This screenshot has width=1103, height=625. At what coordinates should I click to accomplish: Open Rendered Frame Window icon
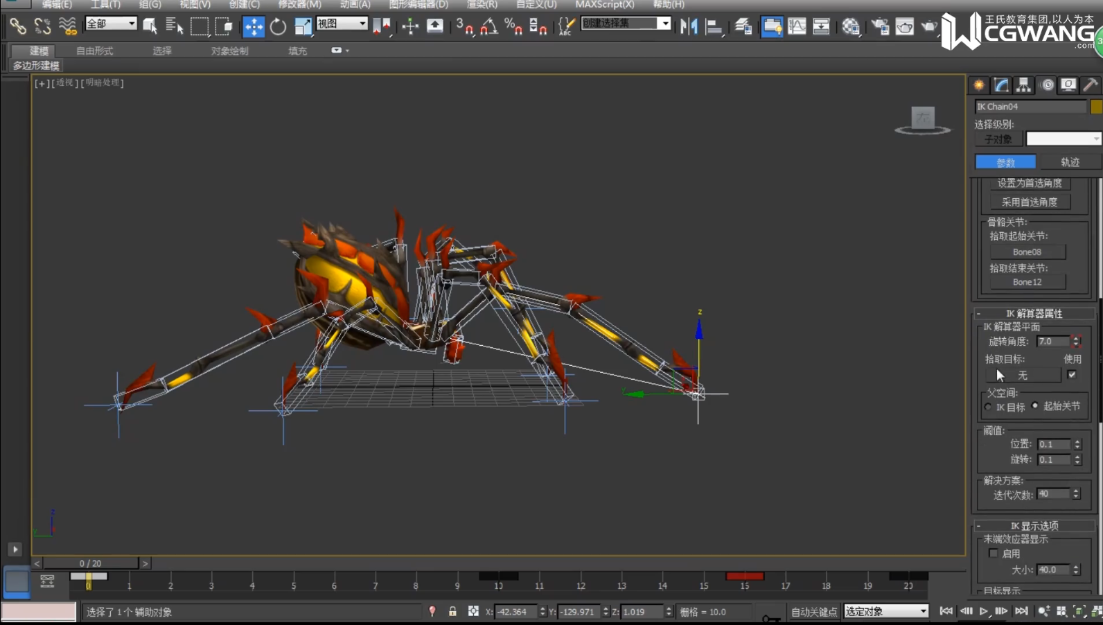(x=905, y=26)
